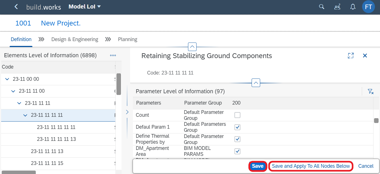
Task: Open New Project. title link
Action: click(61, 23)
